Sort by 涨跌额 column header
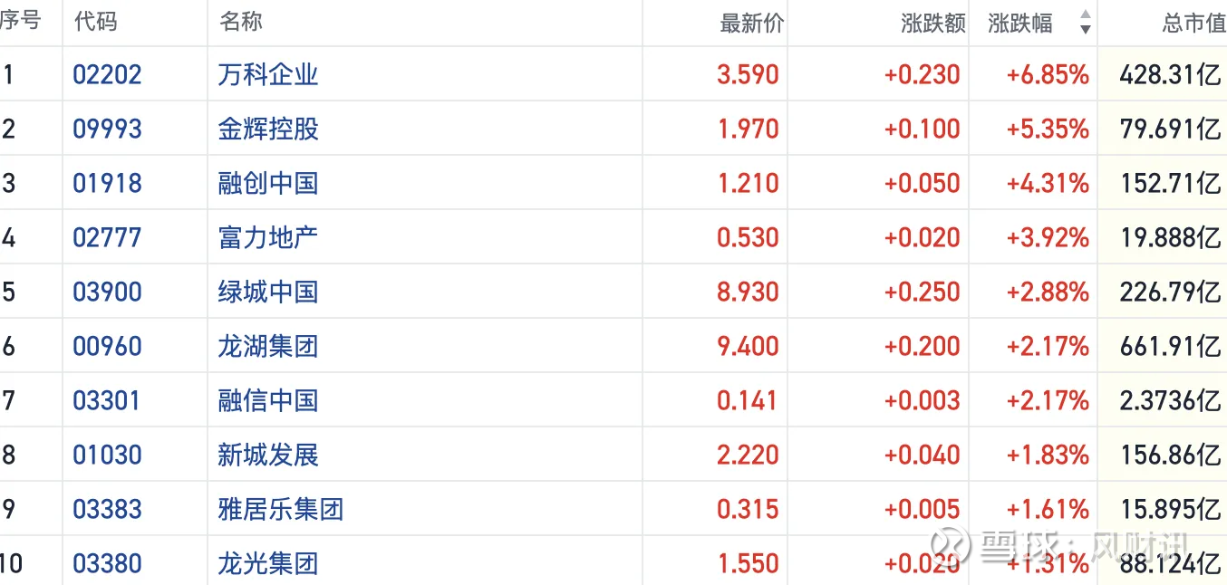 coord(933,24)
